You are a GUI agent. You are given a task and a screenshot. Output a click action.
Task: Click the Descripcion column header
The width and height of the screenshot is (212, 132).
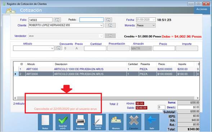(x=90, y=64)
